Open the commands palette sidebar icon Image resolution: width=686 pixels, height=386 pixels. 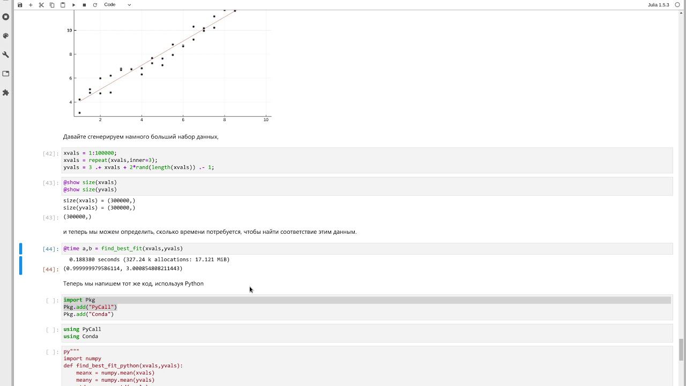pos(6,36)
